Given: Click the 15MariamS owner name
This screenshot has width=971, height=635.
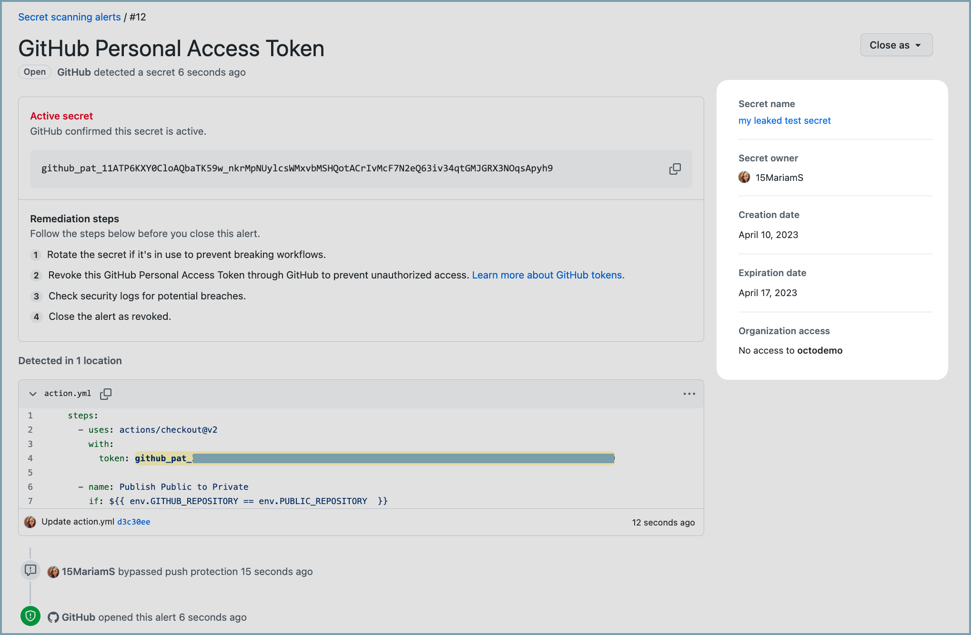Looking at the screenshot, I should 779,178.
